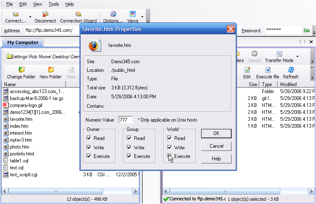The width and height of the screenshot is (316, 204).
Task: Expand main toolbar overflow chevron
Action: [x=148, y=21]
